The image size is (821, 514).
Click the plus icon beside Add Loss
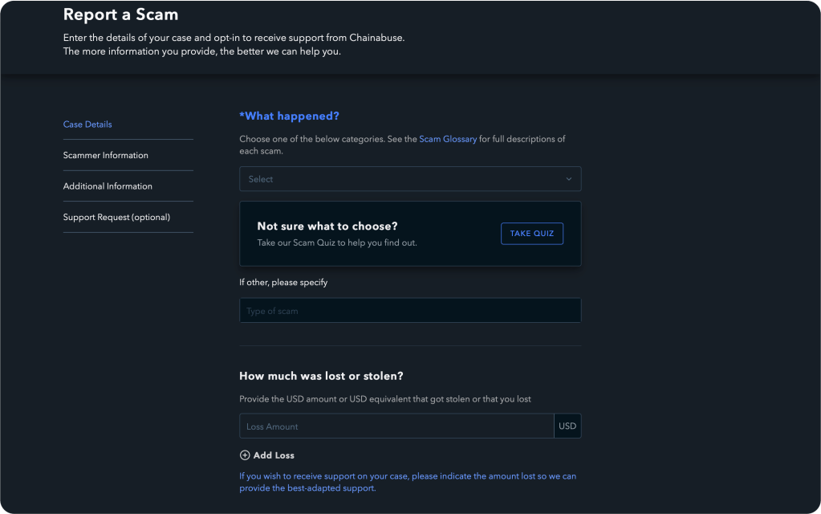pos(245,455)
